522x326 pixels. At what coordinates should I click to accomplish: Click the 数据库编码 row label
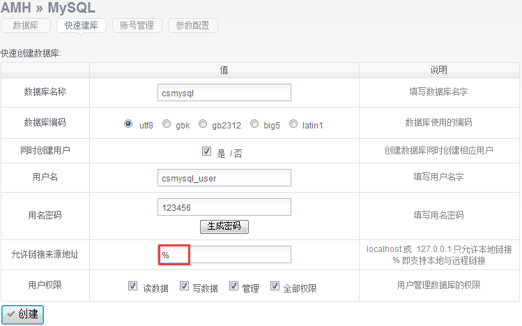(45, 122)
